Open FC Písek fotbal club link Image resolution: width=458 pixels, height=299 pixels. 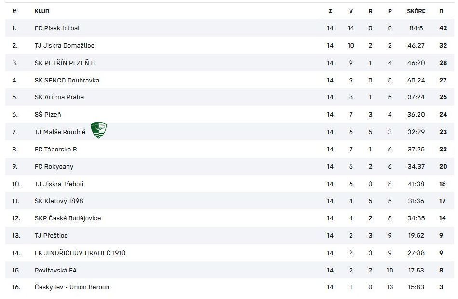point(57,28)
